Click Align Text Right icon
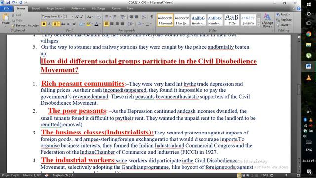 coord(117,24)
